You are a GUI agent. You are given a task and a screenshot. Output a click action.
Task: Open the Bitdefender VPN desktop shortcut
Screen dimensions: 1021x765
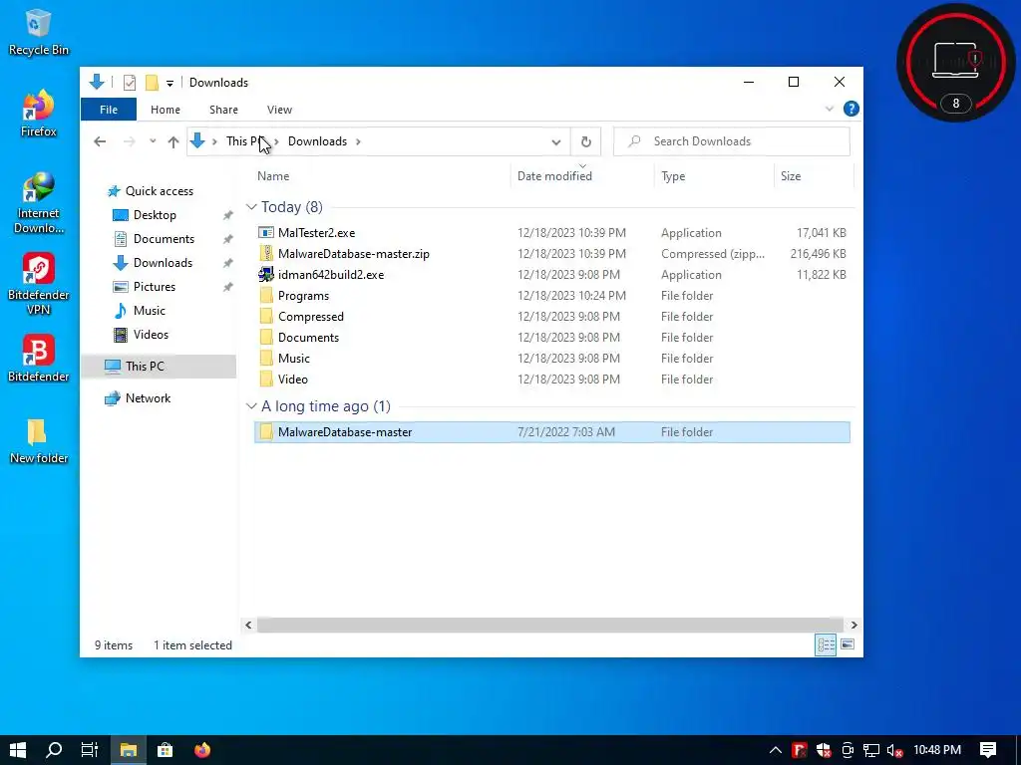(x=38, y=284)
